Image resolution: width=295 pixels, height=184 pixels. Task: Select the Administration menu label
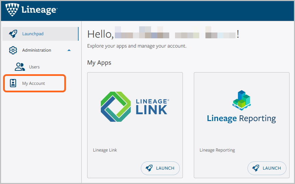37,50
